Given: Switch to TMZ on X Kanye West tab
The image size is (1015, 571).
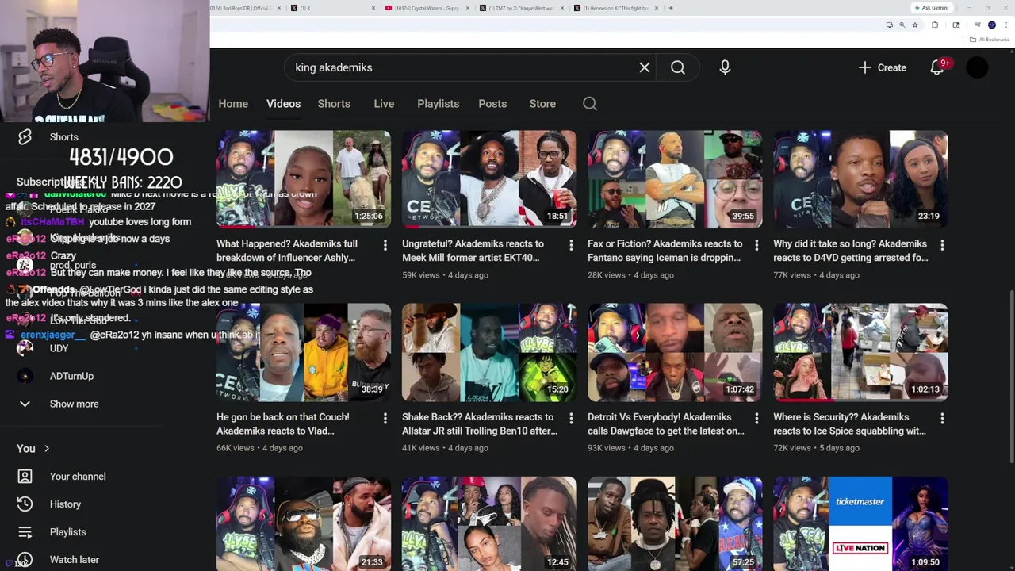Looking at the screenshot, I should click(x=519, y=8).
